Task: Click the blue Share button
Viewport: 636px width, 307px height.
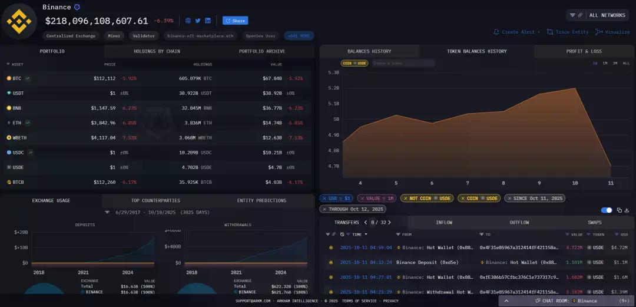Action: 235,21
